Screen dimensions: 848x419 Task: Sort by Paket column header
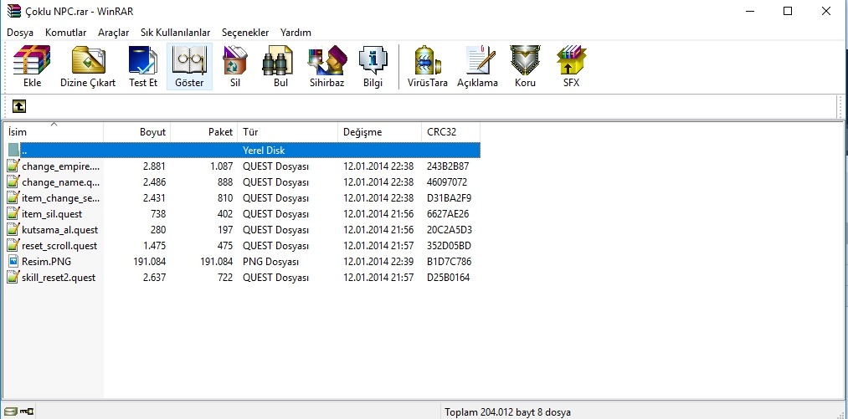pos(204,132)
